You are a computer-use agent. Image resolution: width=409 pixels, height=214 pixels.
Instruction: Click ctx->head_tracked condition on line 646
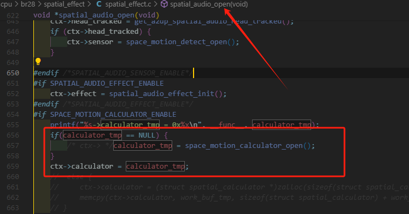point(102,32)
